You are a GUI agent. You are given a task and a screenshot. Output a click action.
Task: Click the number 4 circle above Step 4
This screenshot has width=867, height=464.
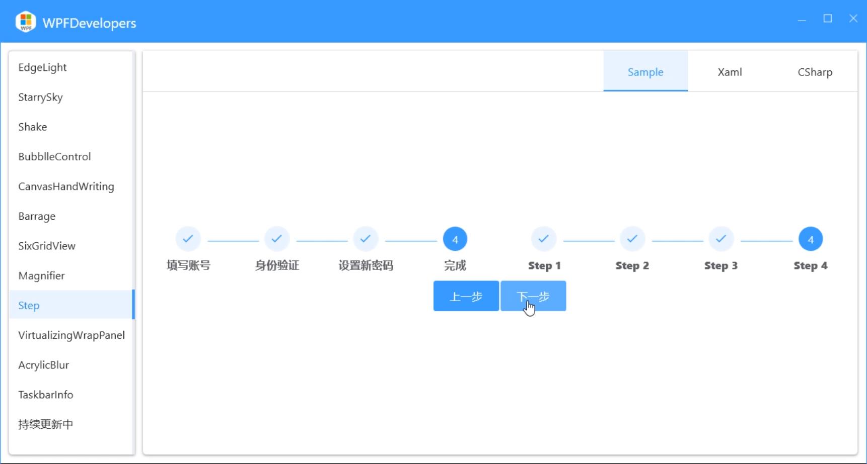(x=811, y=239)
